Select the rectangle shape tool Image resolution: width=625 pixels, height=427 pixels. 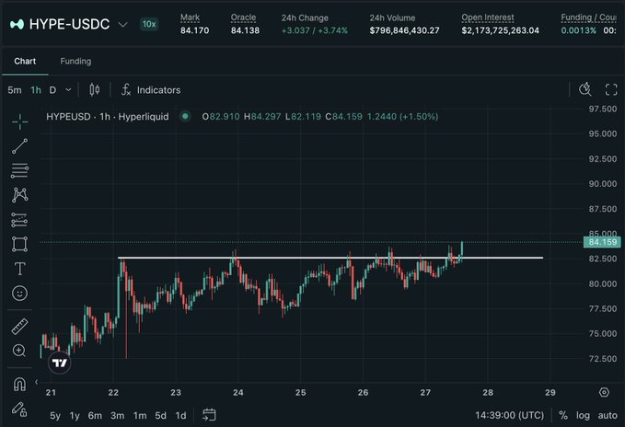pyautogui.click(x=19, y=244)
